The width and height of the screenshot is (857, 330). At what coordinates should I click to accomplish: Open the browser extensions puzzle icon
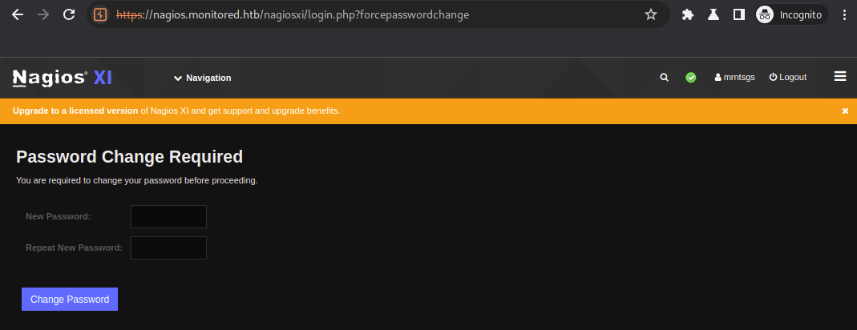pyautogui.click(x=687, y=14)
